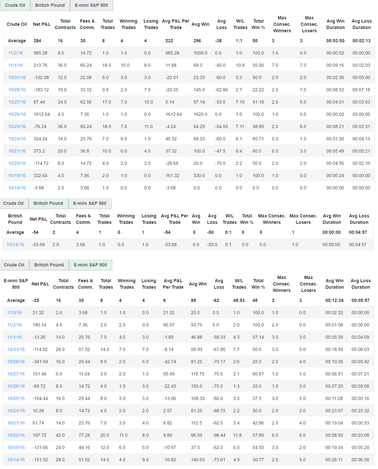
Task: Open the E-mini S&P 500 tab
Action: 91,5
